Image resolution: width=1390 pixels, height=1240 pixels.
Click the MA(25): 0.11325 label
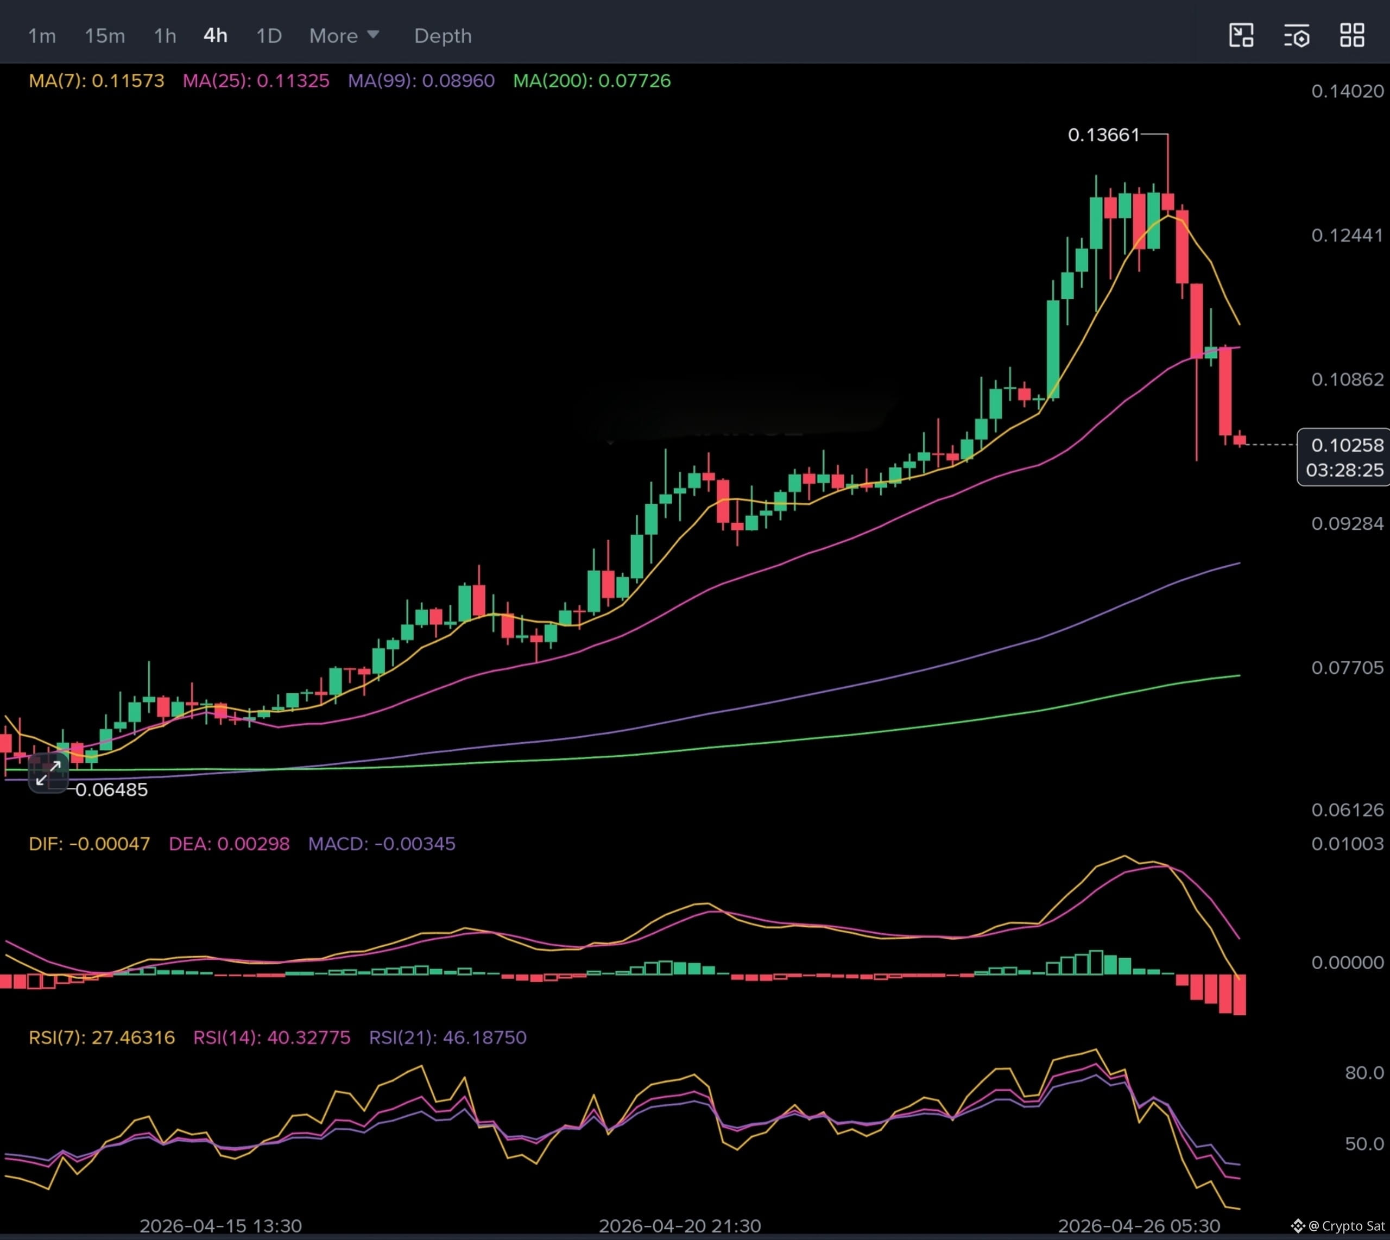(x=256, y=80)
